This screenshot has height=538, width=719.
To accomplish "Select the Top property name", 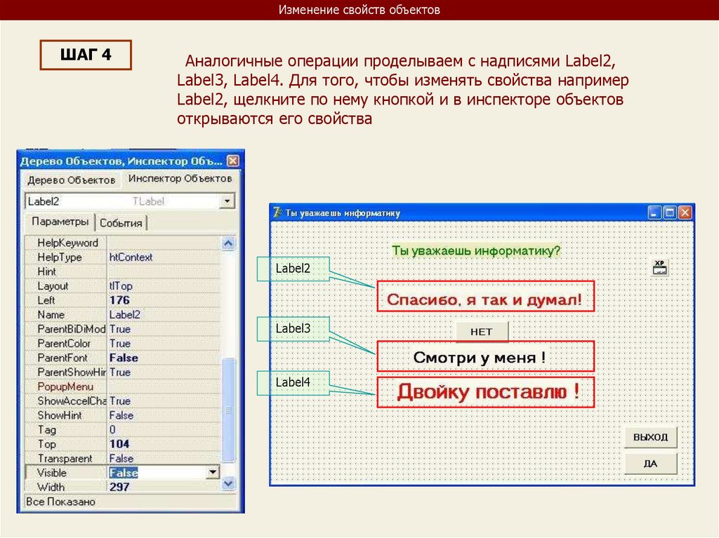I will point(47,444).
